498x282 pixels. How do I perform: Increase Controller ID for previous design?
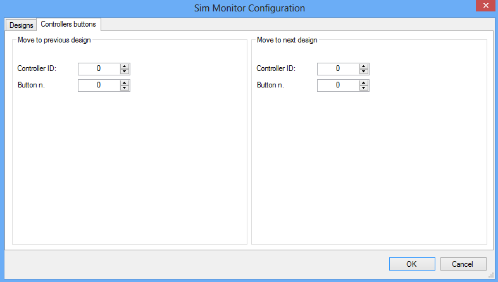tap(125, 66)
